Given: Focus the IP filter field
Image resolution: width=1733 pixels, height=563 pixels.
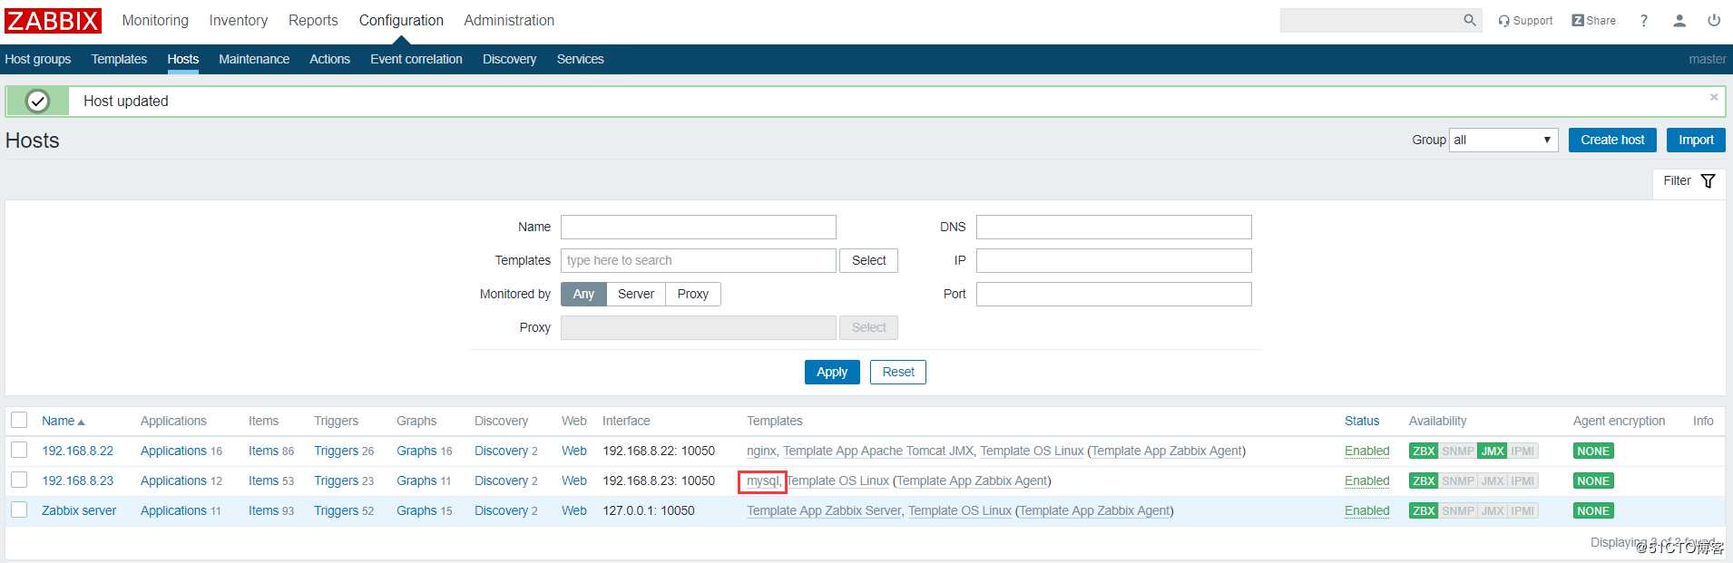Looking at the screenshot, I should point(1113,260).
